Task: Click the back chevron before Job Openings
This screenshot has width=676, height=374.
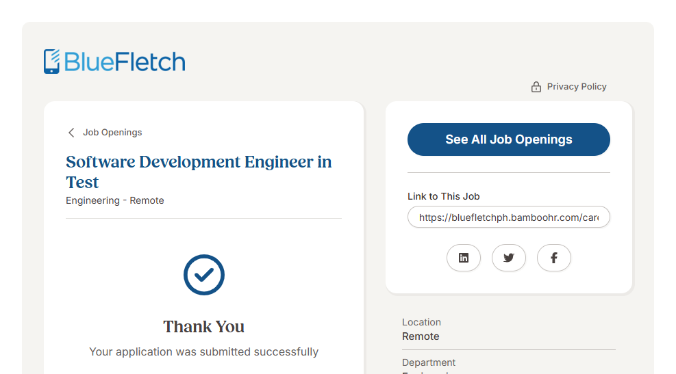Action: (71, 133)
